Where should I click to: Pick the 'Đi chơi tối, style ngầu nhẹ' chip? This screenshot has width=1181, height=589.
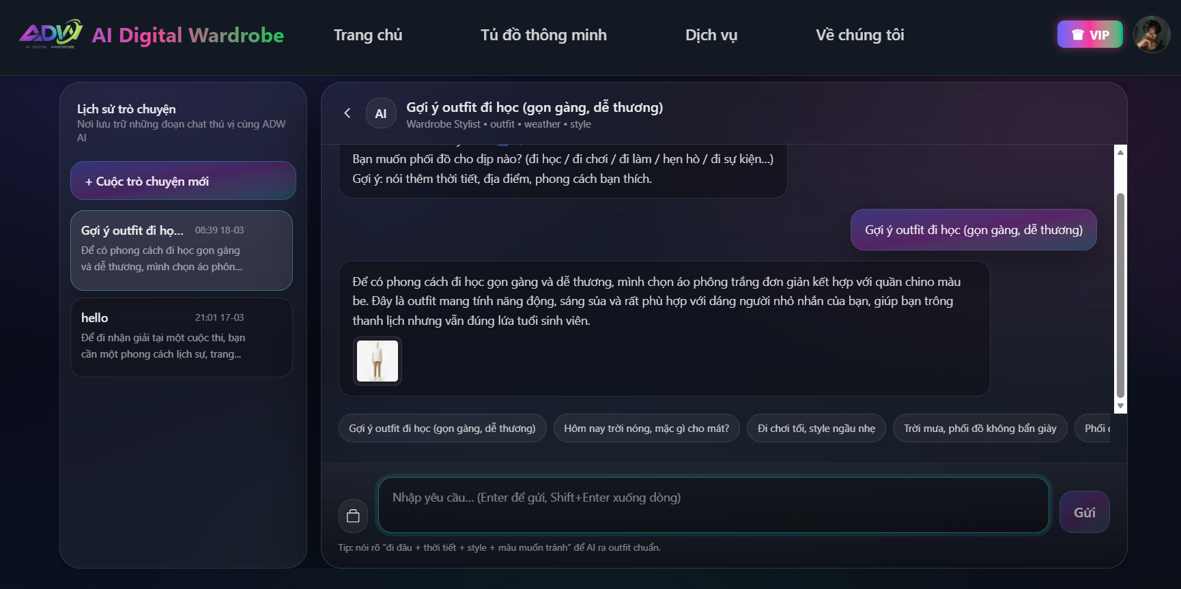coord(816,429)
